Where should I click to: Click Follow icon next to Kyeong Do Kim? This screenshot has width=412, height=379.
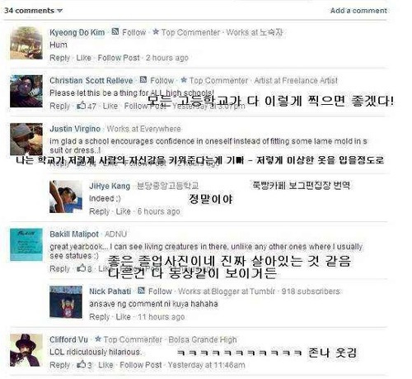click(x=115, y=31)
